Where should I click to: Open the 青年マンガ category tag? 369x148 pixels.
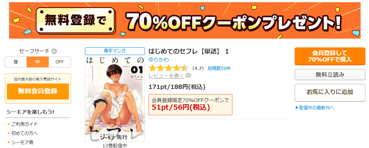(x=115, y=51)
